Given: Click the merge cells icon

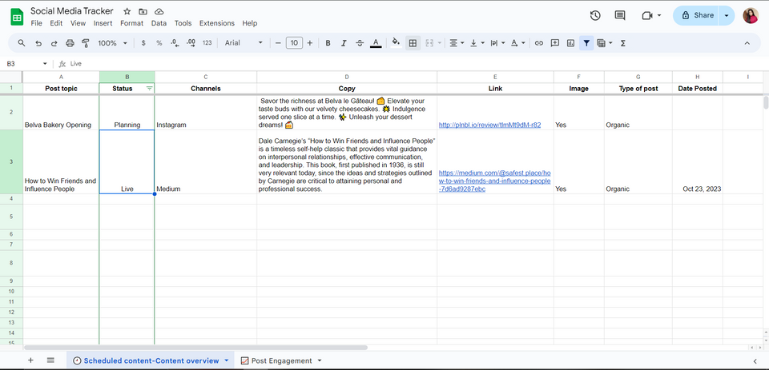Looking at the screenshot, I should 429,43.
